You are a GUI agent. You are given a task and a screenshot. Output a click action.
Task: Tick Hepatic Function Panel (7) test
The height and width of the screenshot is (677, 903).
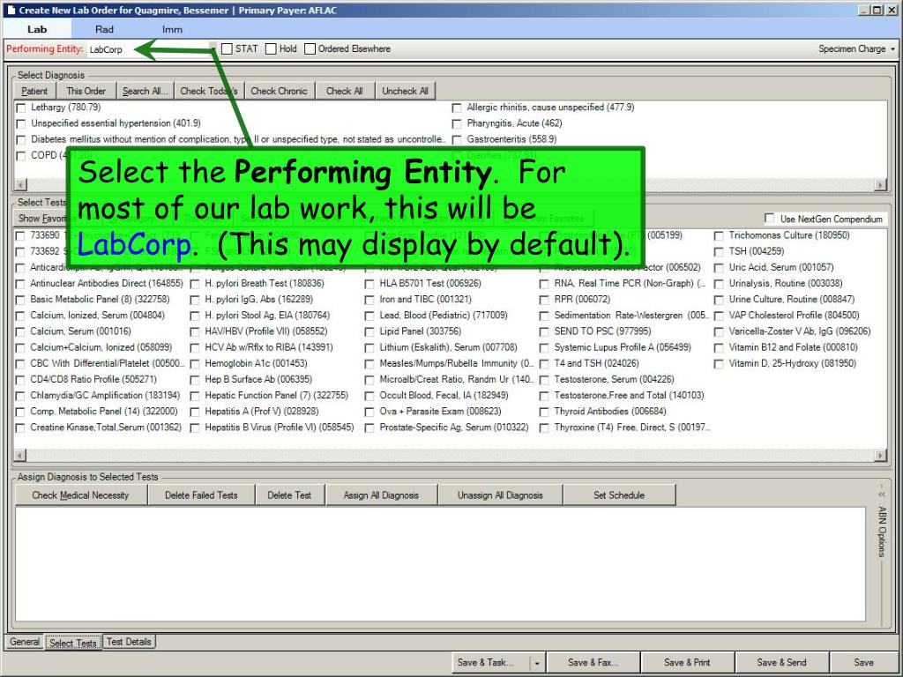(195, 396)
